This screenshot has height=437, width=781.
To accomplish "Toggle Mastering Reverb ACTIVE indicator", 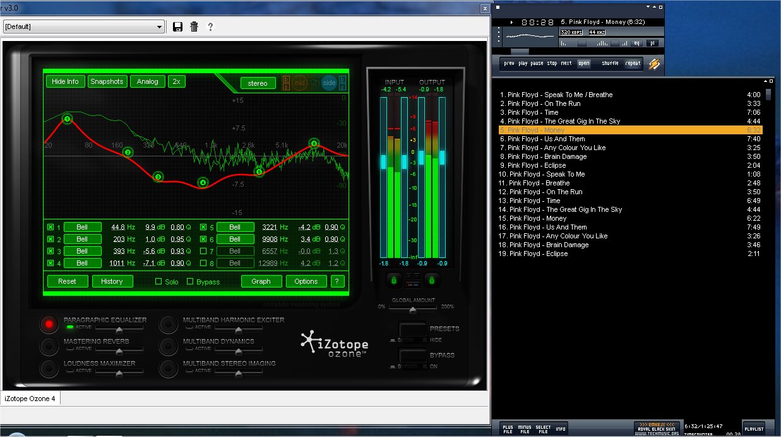I will point(69,349).
